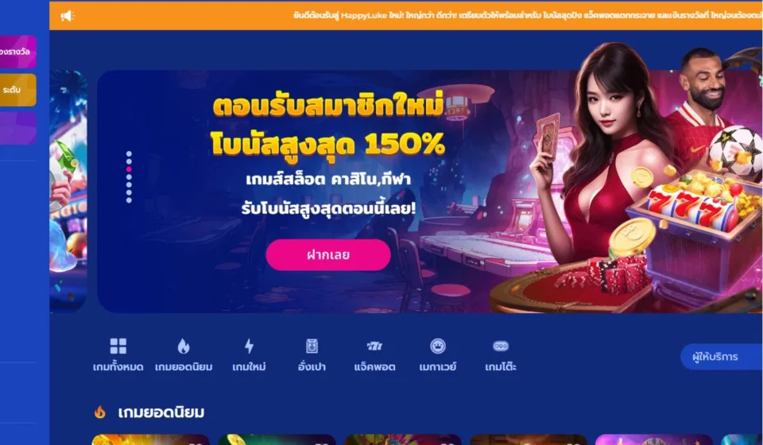The width and height of the screenshot is (763, 445).
Task: Click the pink deposit button ฝากเลย
Action: click(328, 255)
